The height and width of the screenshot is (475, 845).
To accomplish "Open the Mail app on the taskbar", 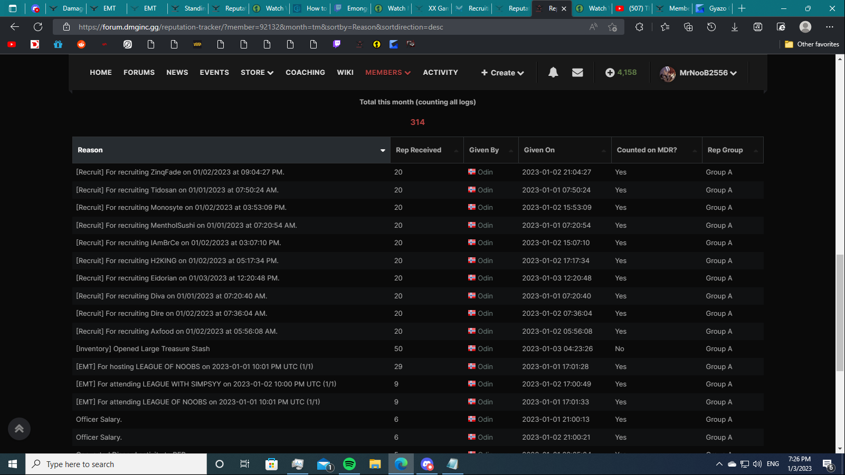I will click(324, 464).
